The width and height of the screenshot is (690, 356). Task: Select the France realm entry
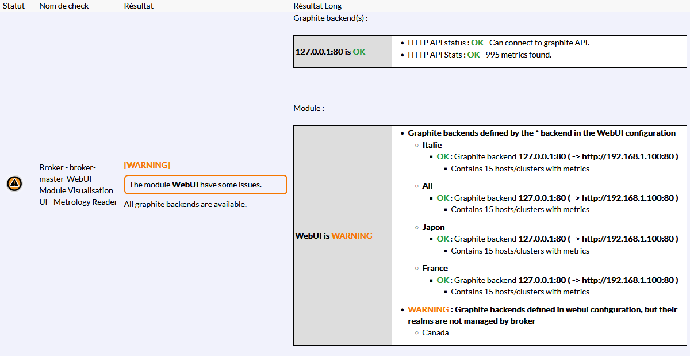[x=435, y=268]
